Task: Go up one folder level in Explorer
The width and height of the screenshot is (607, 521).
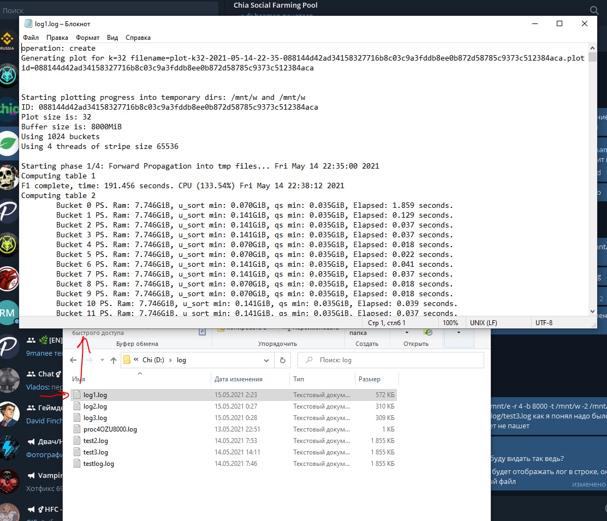Action: coord(114,361)
